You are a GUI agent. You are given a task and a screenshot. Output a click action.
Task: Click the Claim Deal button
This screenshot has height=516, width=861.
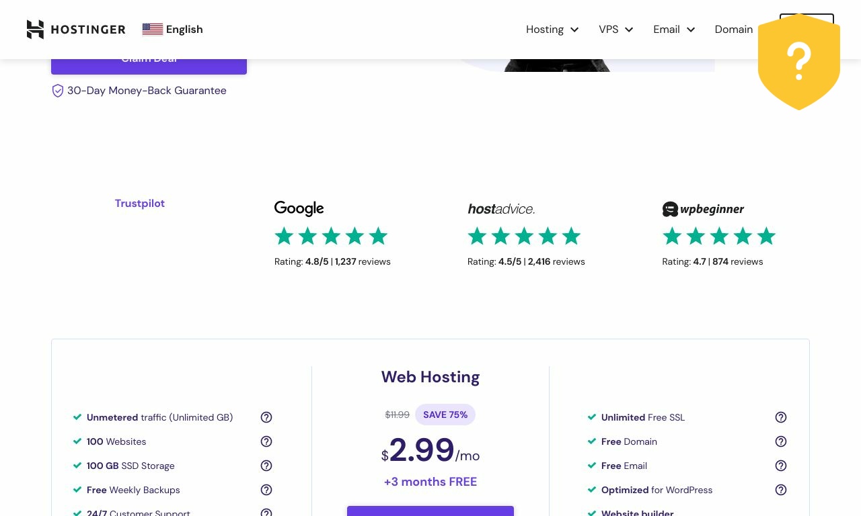pyautogui.click(x=149, y=66)
